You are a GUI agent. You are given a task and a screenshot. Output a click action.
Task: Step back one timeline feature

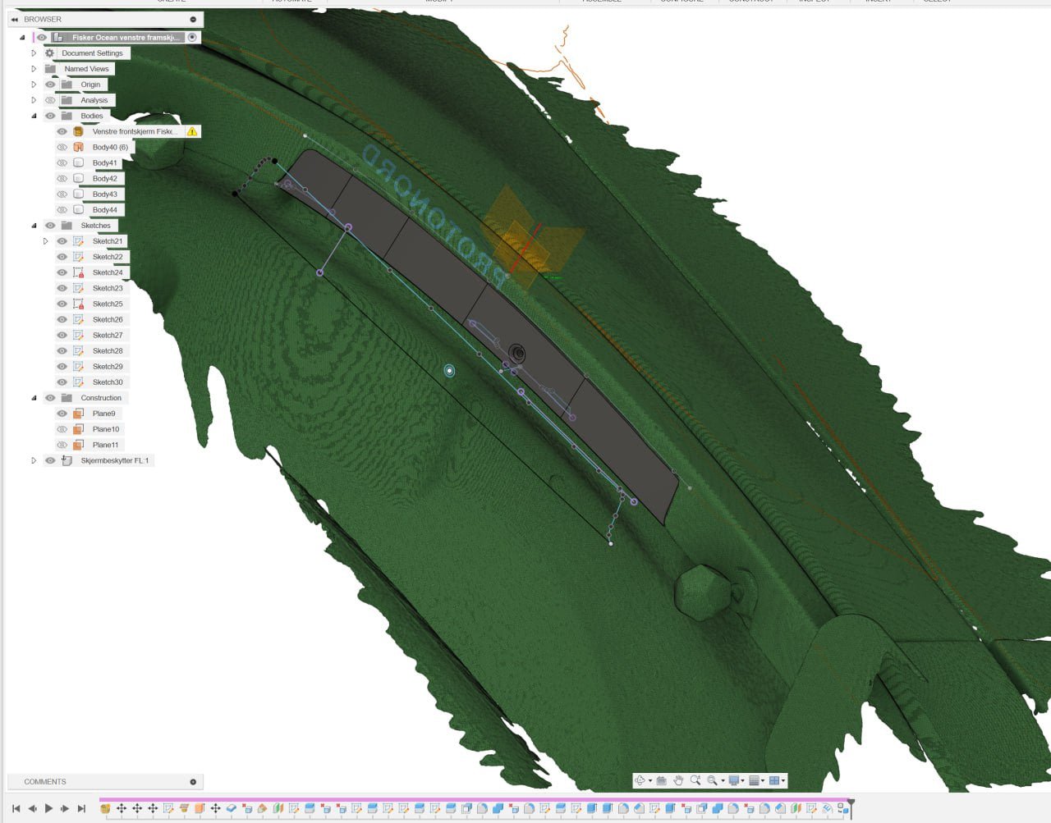tap(32, 808)
